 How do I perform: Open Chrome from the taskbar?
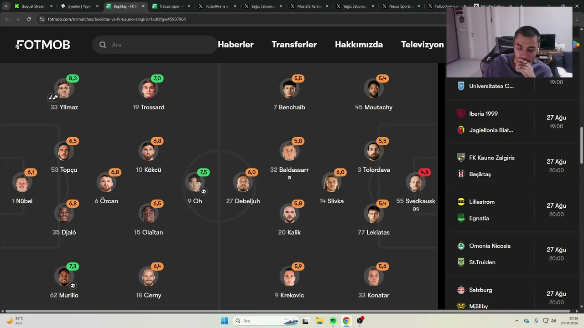(x=346, y=321)
